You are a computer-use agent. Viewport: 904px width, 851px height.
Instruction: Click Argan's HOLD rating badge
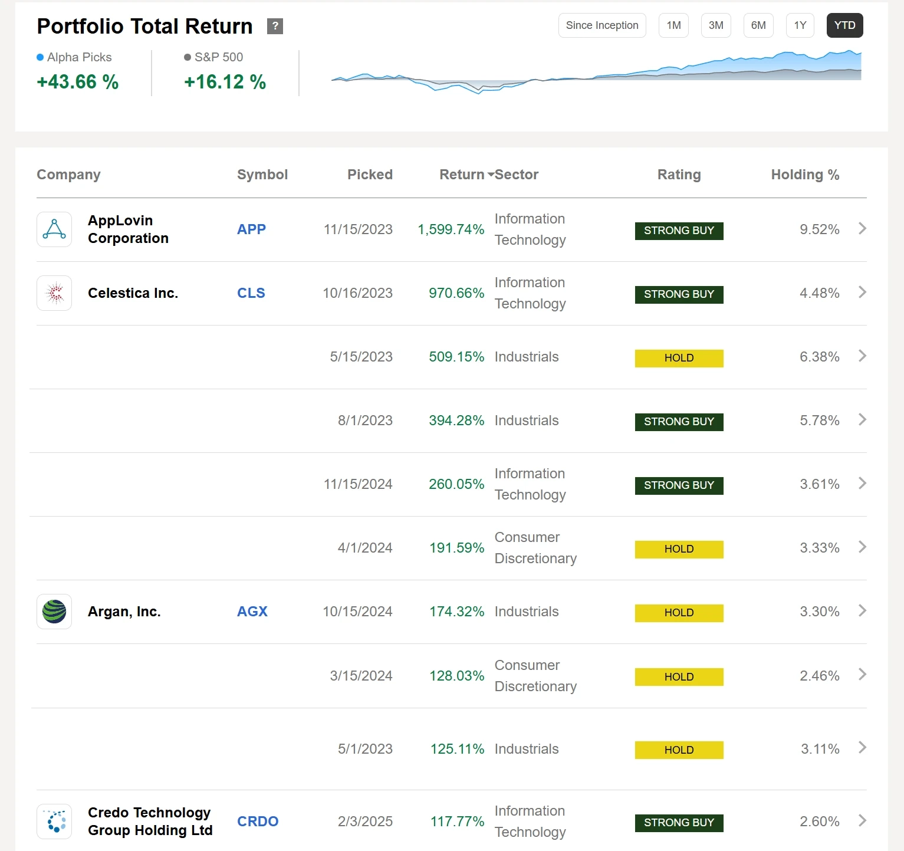679,613
